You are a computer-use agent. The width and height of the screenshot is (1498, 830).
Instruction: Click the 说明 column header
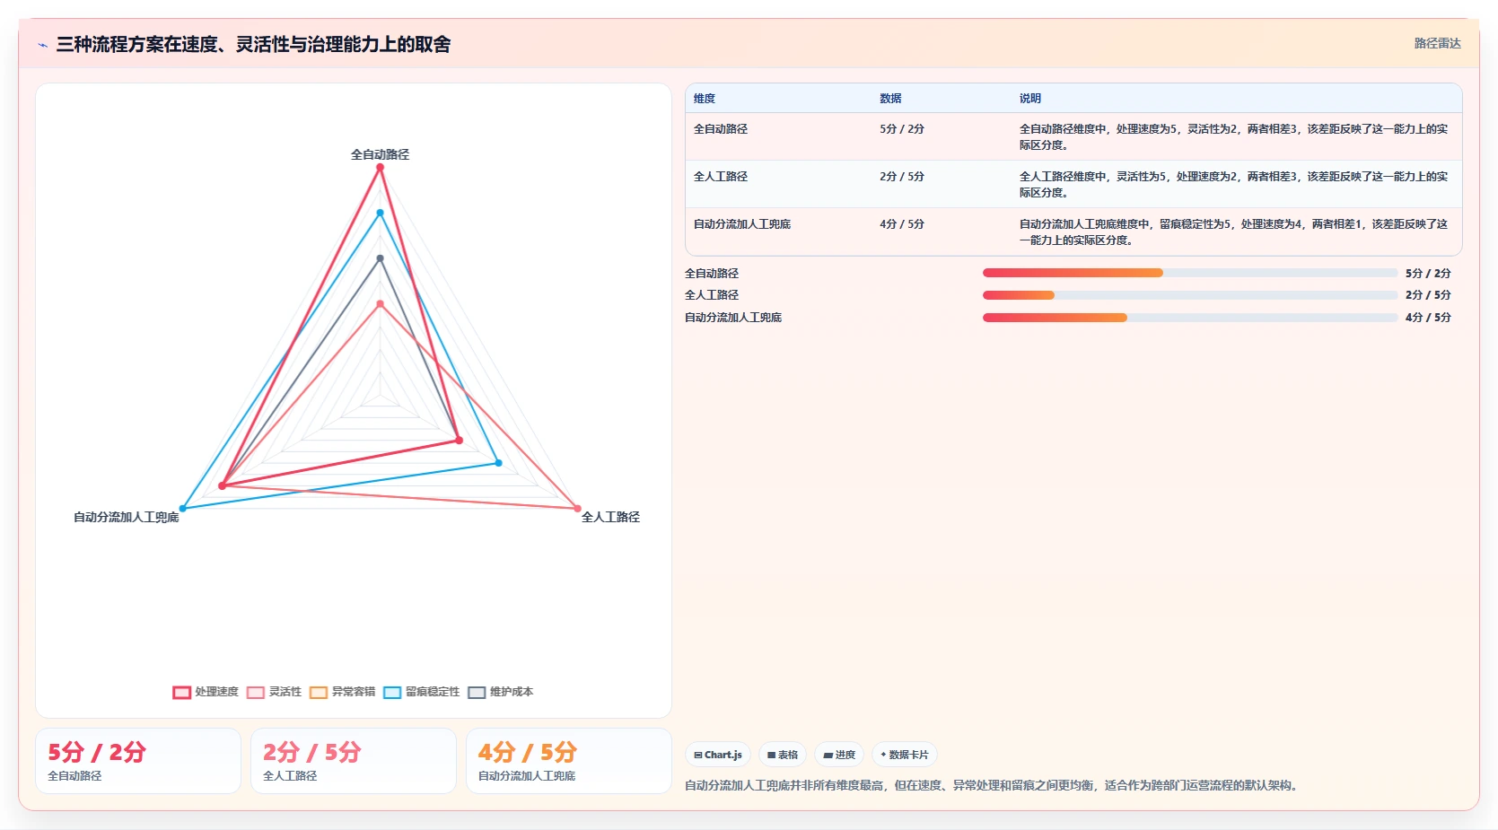coord(1030,99)
